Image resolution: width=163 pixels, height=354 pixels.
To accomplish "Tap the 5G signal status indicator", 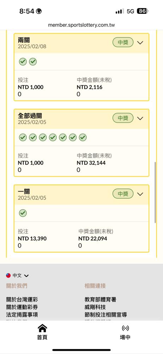I will (130, 11).
